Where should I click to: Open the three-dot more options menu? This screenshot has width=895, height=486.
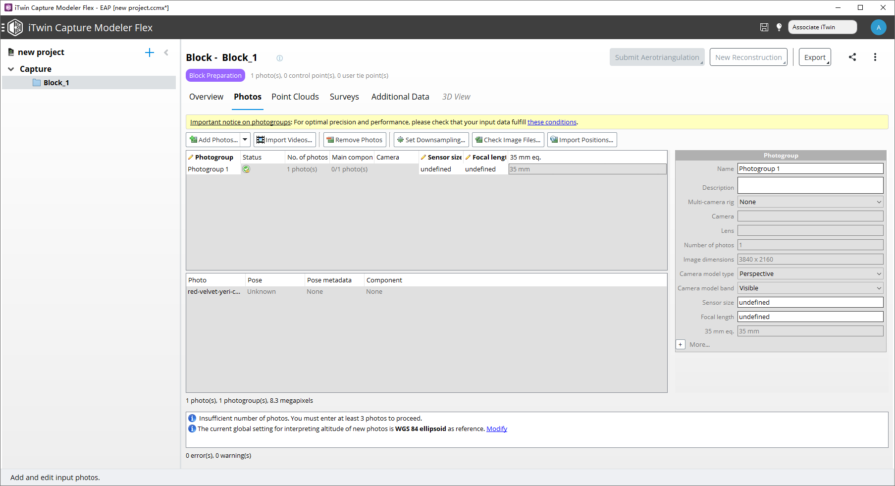tap(875, 57)
